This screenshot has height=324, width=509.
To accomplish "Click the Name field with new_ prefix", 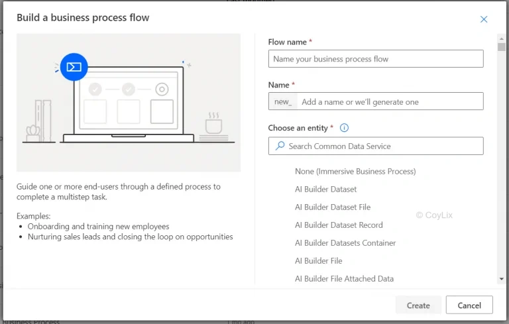I will click(376, 101).
